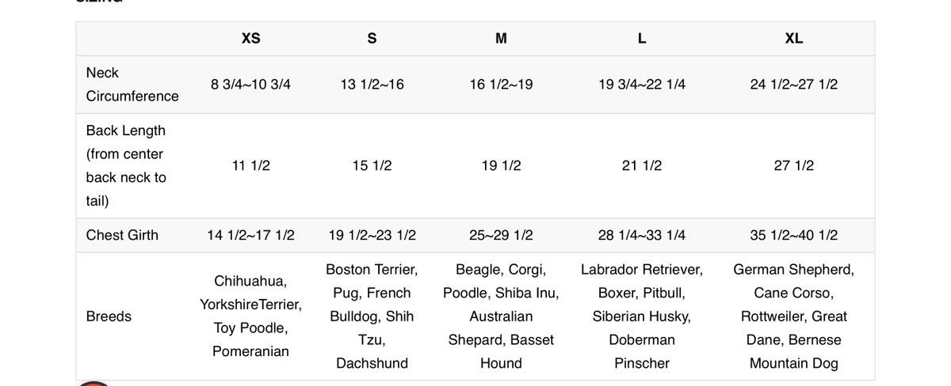951x386 pixels.
Task: Click the Chest Girth row label
Action: 122,235
